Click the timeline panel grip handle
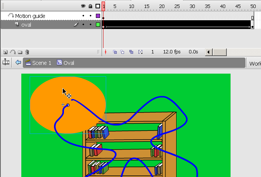 pos(3,6)
